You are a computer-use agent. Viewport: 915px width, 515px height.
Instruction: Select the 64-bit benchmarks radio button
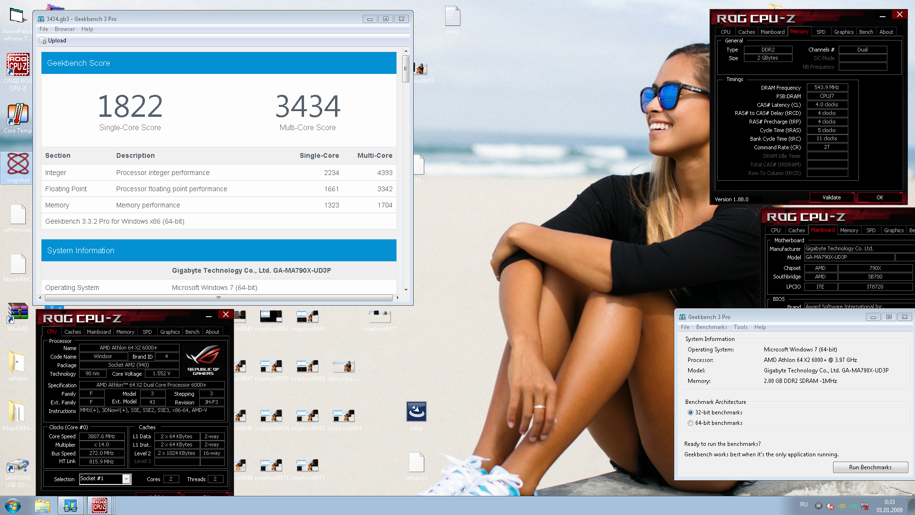[x=690, y=423]
